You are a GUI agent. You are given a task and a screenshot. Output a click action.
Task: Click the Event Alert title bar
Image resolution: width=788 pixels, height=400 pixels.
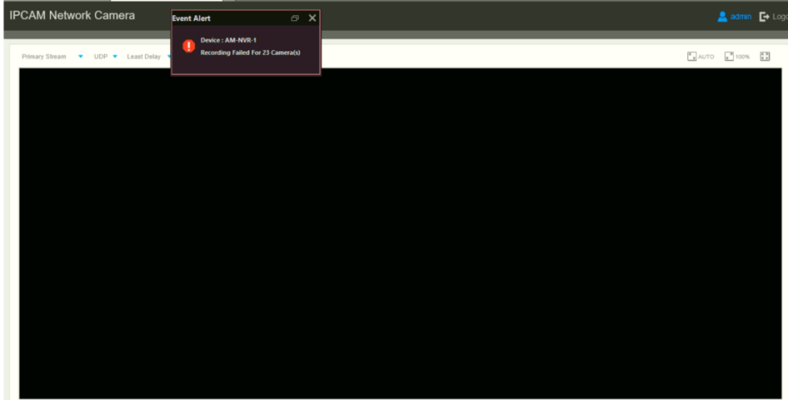(x=246, y=18)
